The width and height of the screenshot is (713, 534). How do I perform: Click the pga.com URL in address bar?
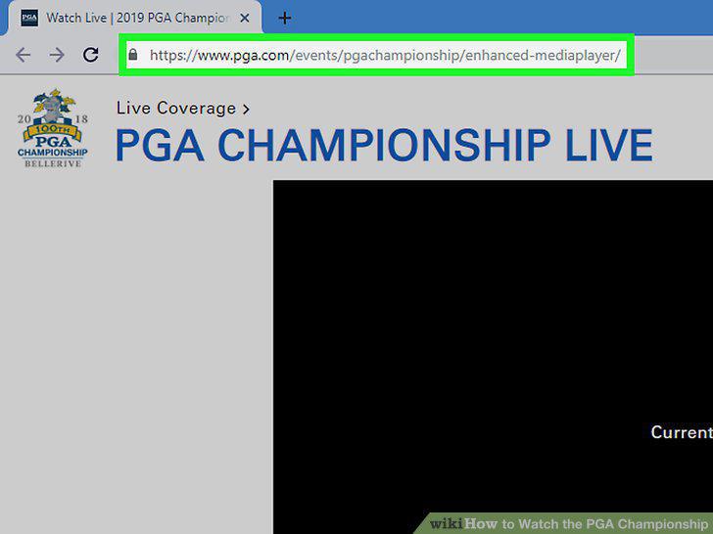[x=385, y=55]
